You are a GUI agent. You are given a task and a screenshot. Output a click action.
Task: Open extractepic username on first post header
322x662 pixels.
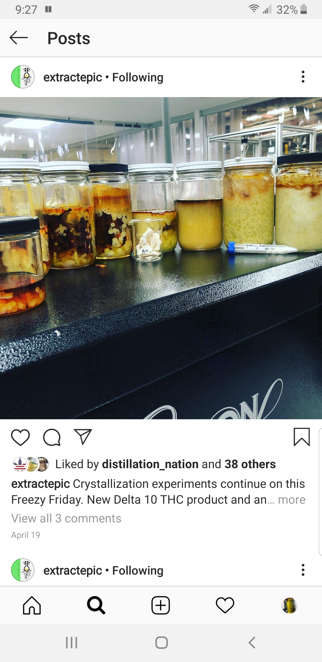tap(73, 77)
